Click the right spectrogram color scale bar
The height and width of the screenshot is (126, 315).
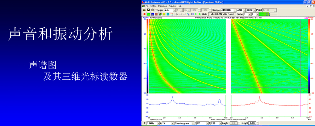[x=309, y=56]
